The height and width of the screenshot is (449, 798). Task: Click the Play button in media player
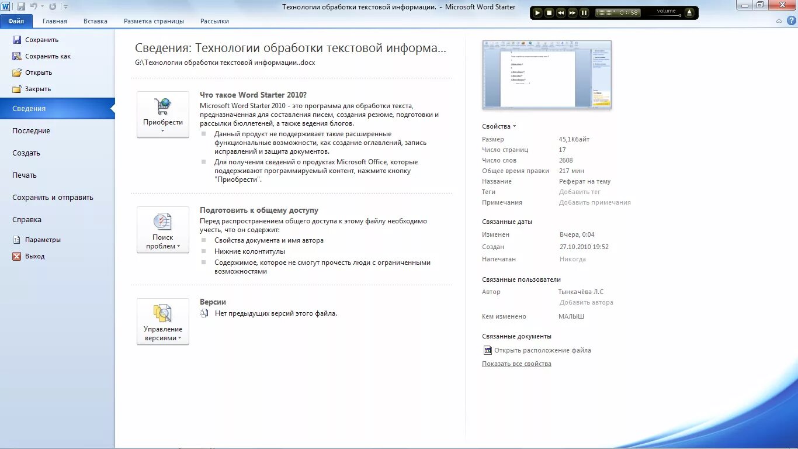(537, 12)
